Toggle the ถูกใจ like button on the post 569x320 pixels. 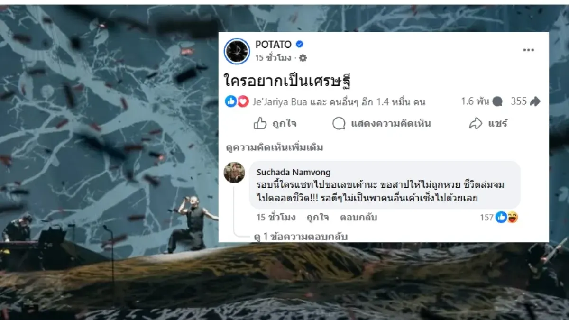[275, 124]
